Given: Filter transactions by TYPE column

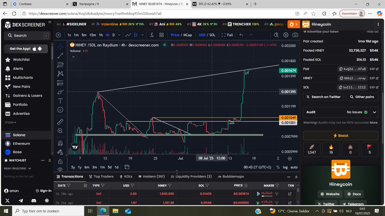Looking at the screenshot, I should pyautogui.click(x=103, y=185).
